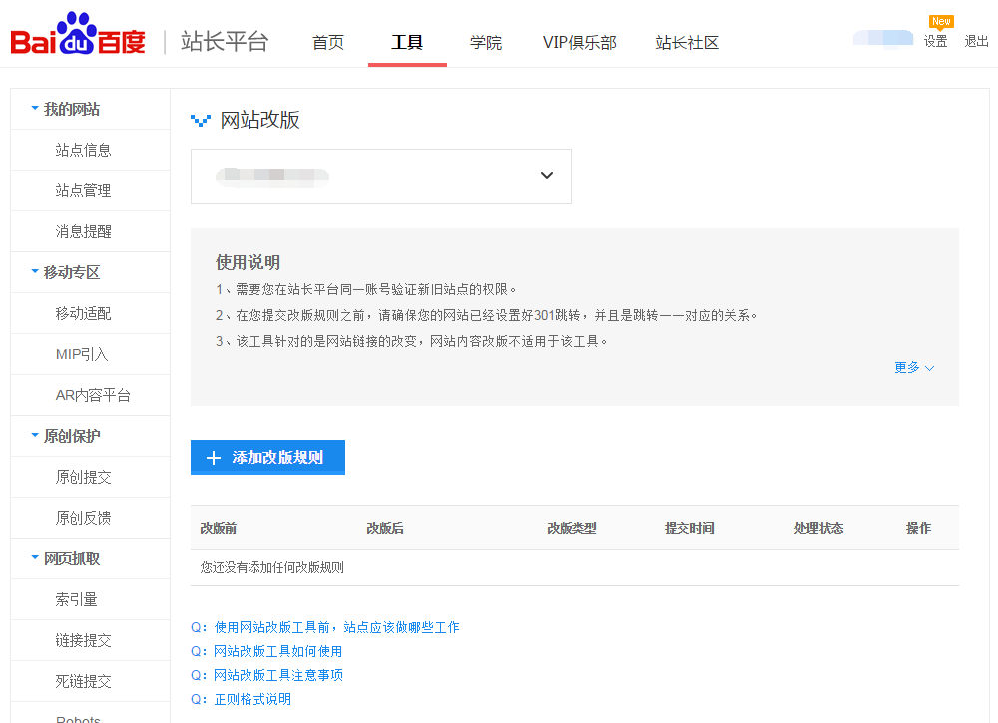Click the 网站改版 icon beside the page title
Screen dimensions: 998x723
tap(202, 119)
